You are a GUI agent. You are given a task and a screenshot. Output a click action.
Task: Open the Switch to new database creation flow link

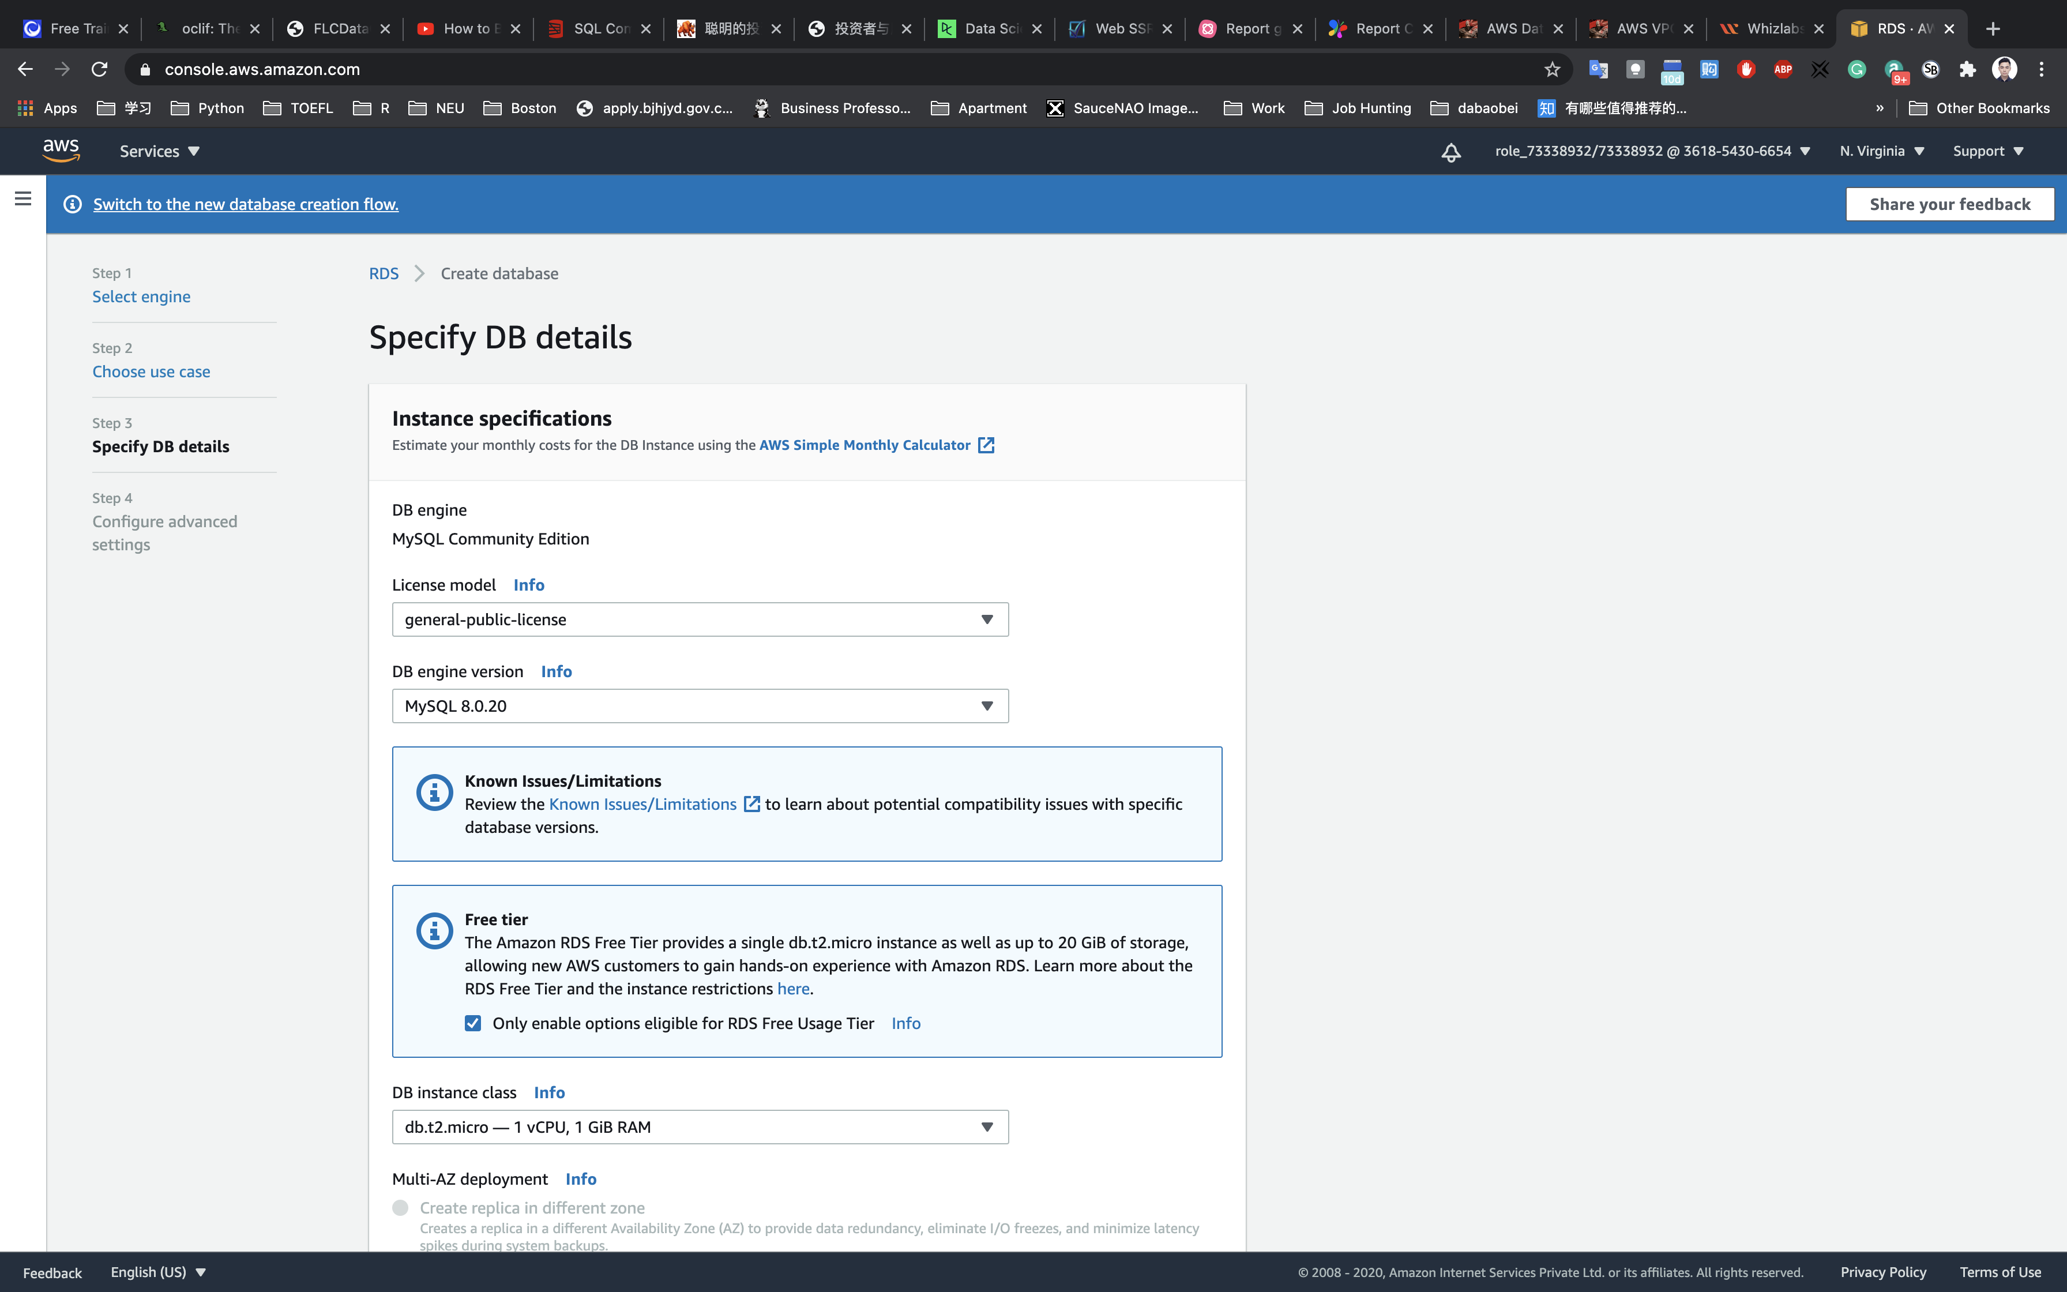(x=245, y=204)
